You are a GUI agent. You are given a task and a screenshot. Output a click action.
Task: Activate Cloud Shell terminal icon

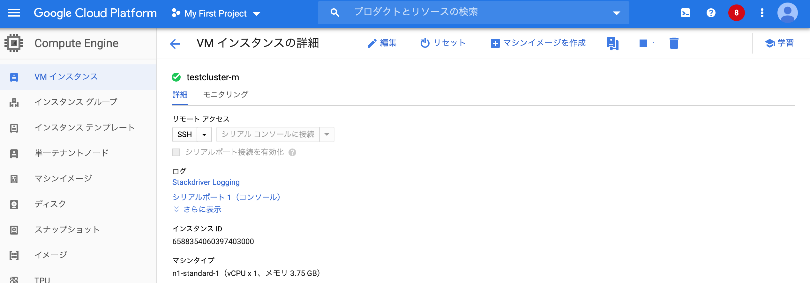point(685,13)
